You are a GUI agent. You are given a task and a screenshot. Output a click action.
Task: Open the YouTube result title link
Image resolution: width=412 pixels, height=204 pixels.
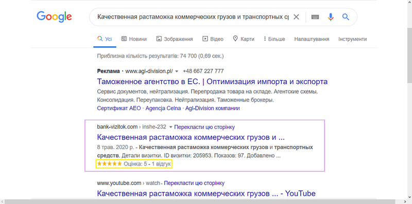tap(207, 194)
